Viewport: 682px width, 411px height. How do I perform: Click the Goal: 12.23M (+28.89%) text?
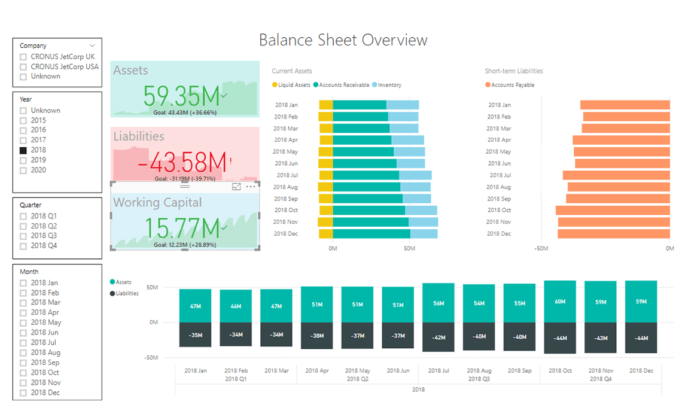pyautogui.click(x=185, y=245)
